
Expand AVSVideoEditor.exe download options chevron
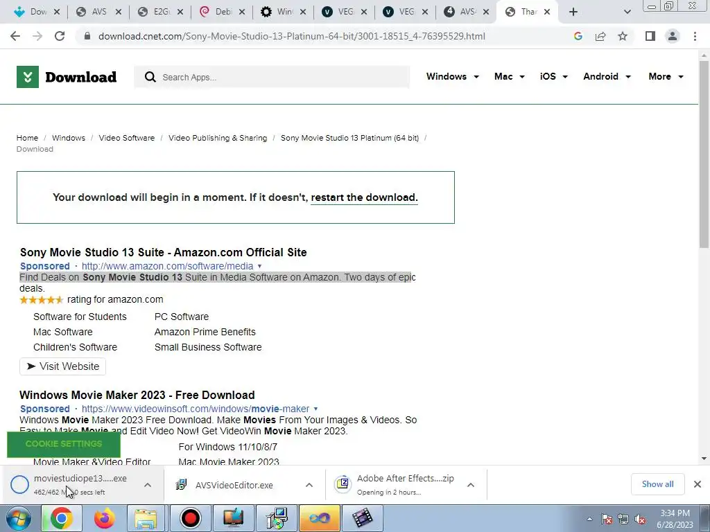[309, 485]
